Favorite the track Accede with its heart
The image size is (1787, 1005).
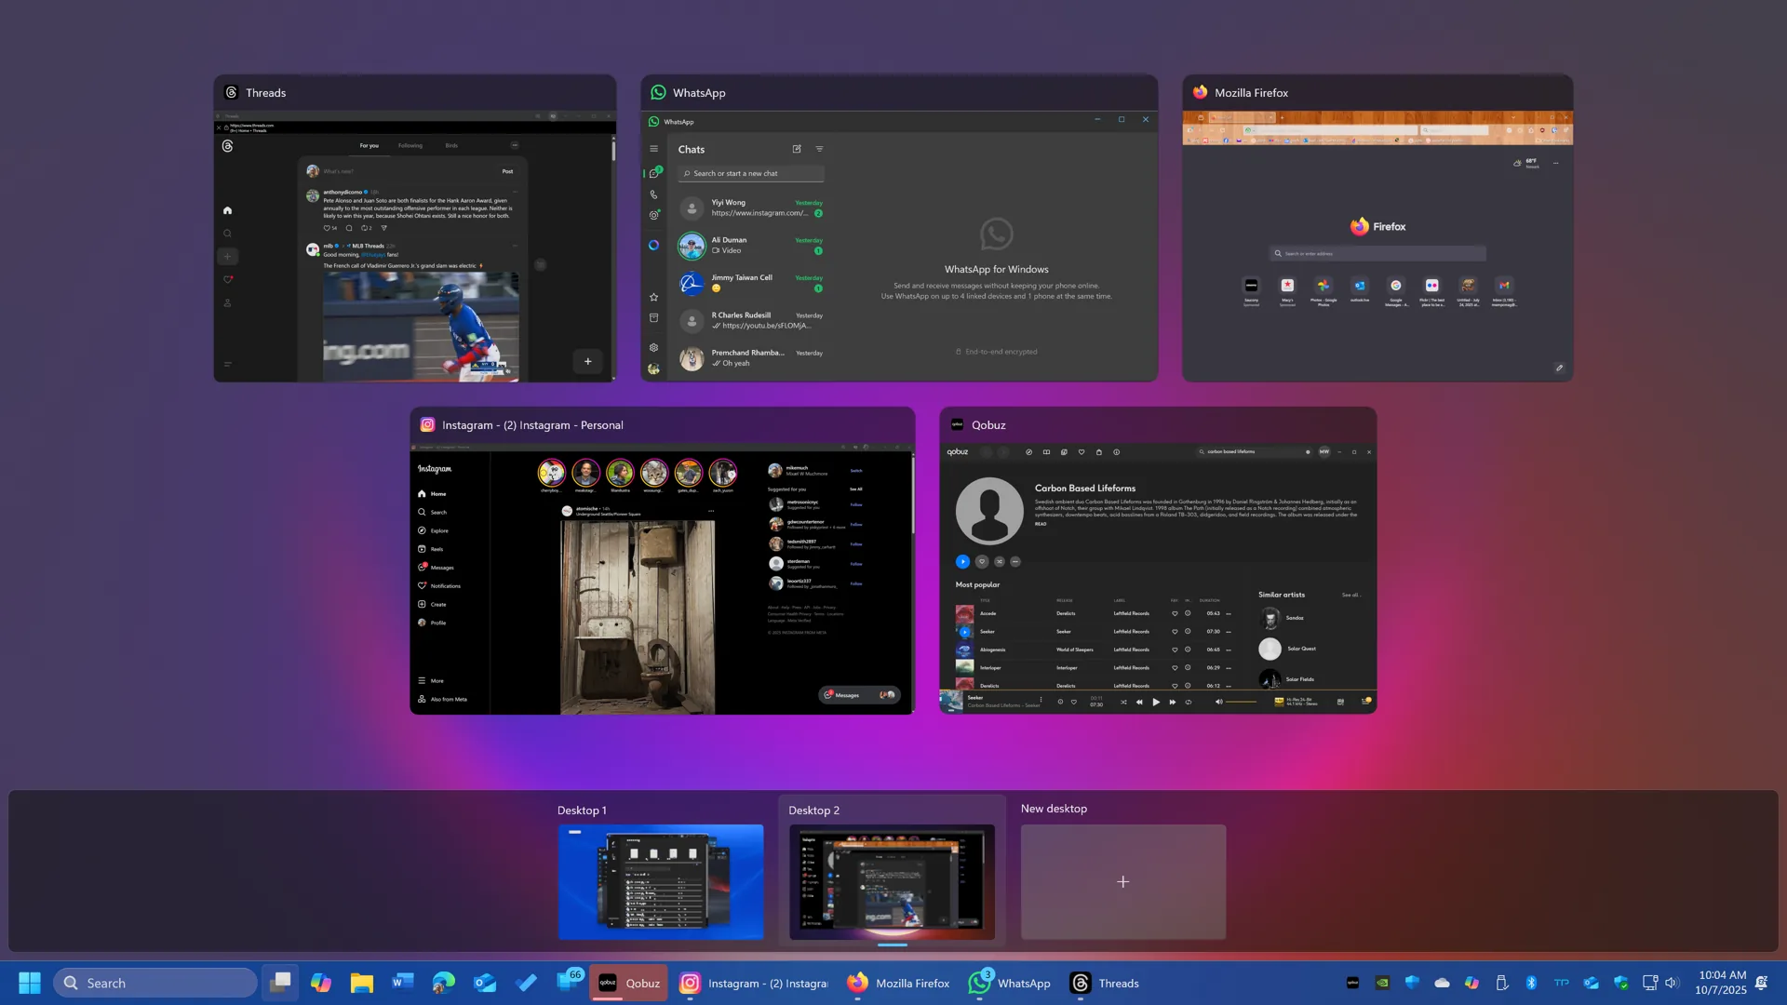point(1176,613)
